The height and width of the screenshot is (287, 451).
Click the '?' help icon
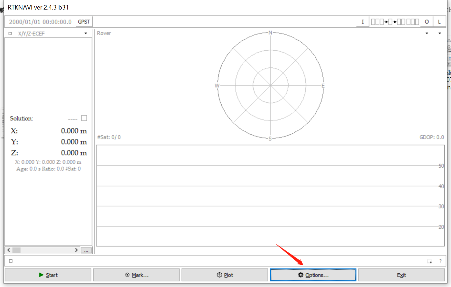(x=440, y=261)
